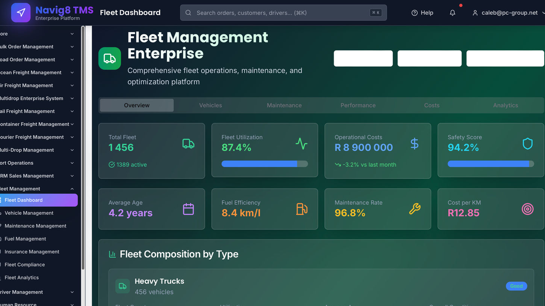Viewport: 545px width, 306px height.
Task: Click the Navig8 TMS paper-plane logo
Action: point(21,12)
